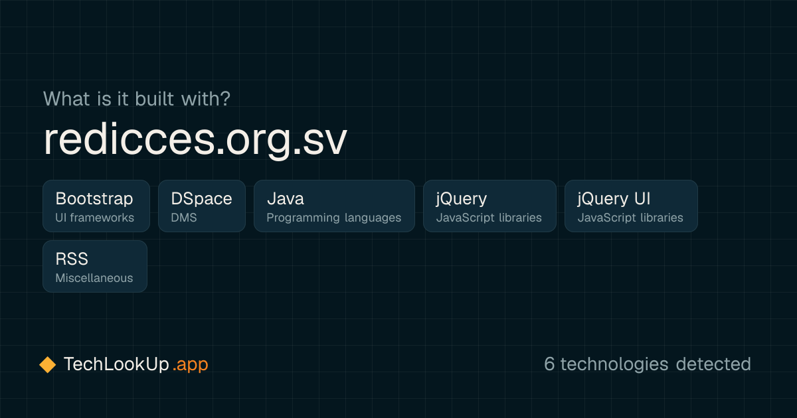
Task: Click the orange diamond TechLookUp logo
Action: pos(47,364)
